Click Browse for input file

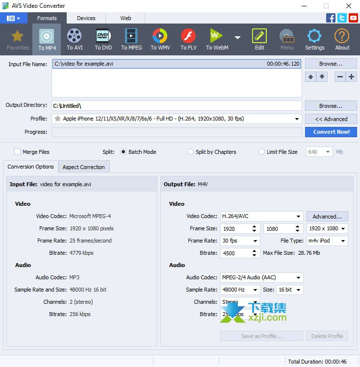point(331,64)
